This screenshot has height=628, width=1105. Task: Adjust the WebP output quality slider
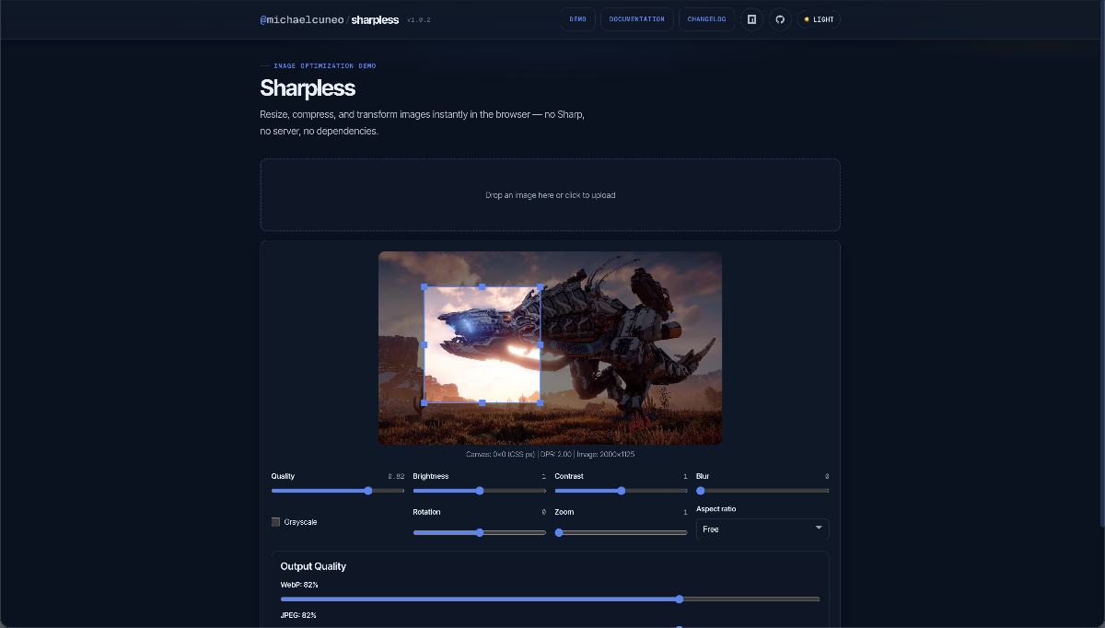[550, 599]
